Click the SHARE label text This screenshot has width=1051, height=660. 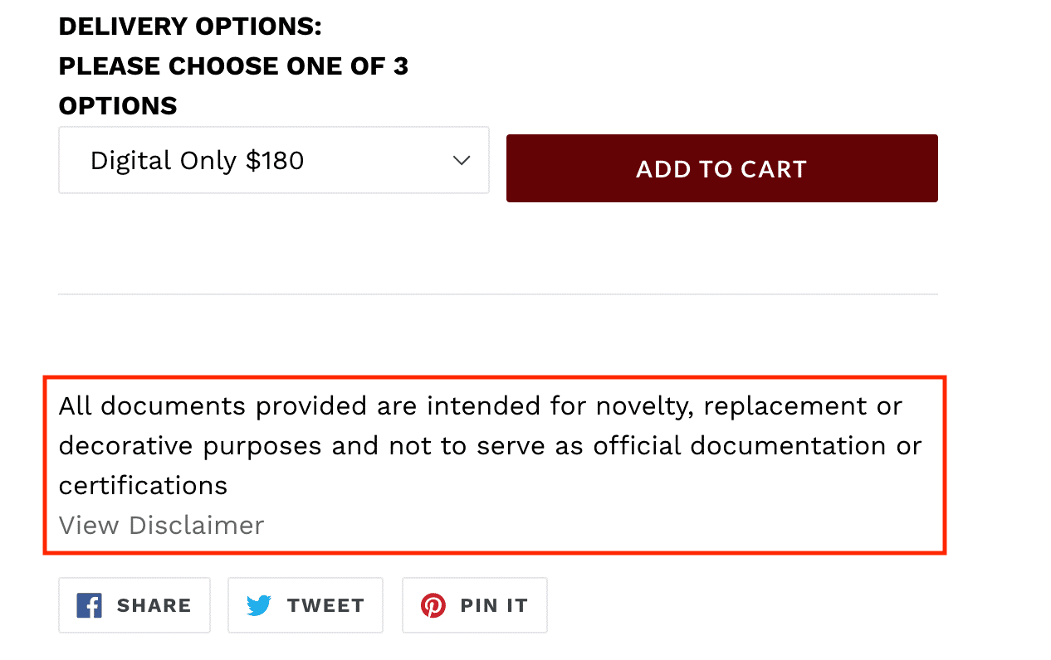tap(155, 605)
